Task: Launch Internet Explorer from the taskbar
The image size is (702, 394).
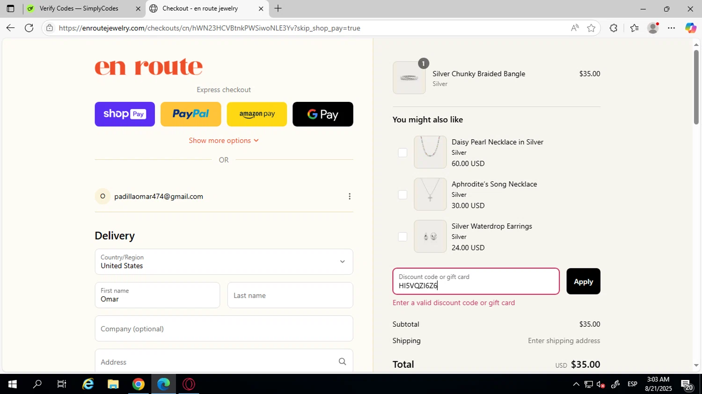Action: [88, 384]
